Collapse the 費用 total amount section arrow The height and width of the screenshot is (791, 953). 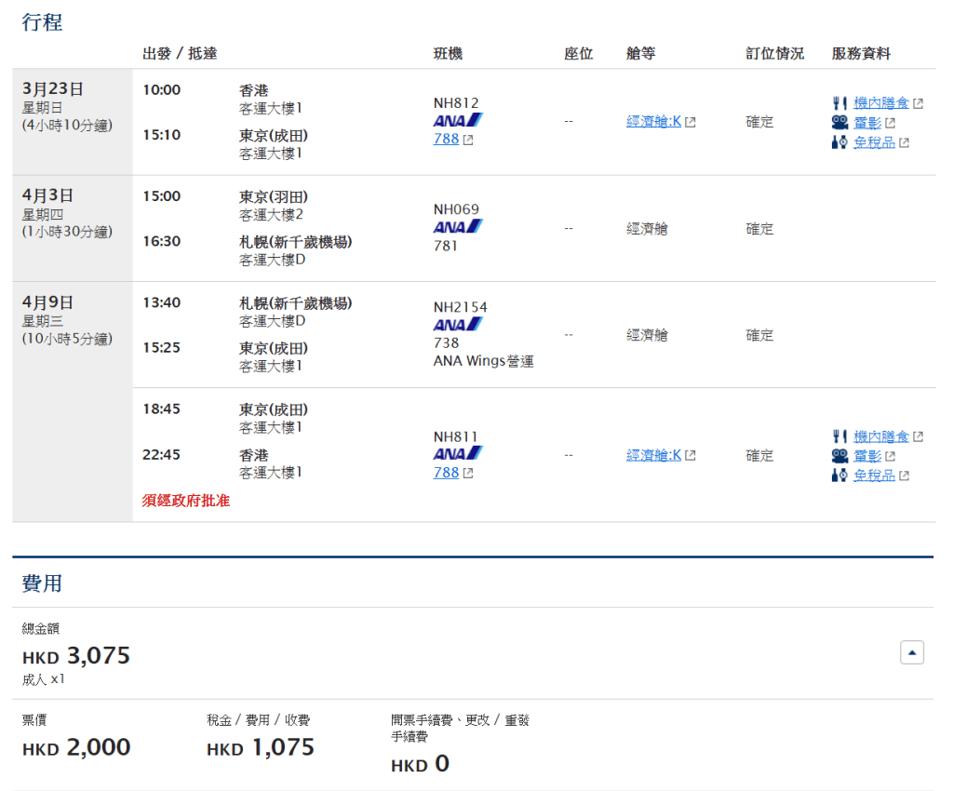click(912, 653)
